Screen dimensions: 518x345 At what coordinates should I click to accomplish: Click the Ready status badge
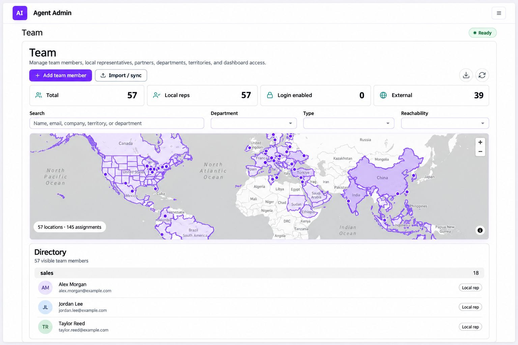click(x=483, y=33)
